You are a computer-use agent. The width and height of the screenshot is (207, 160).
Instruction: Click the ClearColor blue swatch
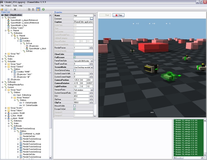coord(83,54)
